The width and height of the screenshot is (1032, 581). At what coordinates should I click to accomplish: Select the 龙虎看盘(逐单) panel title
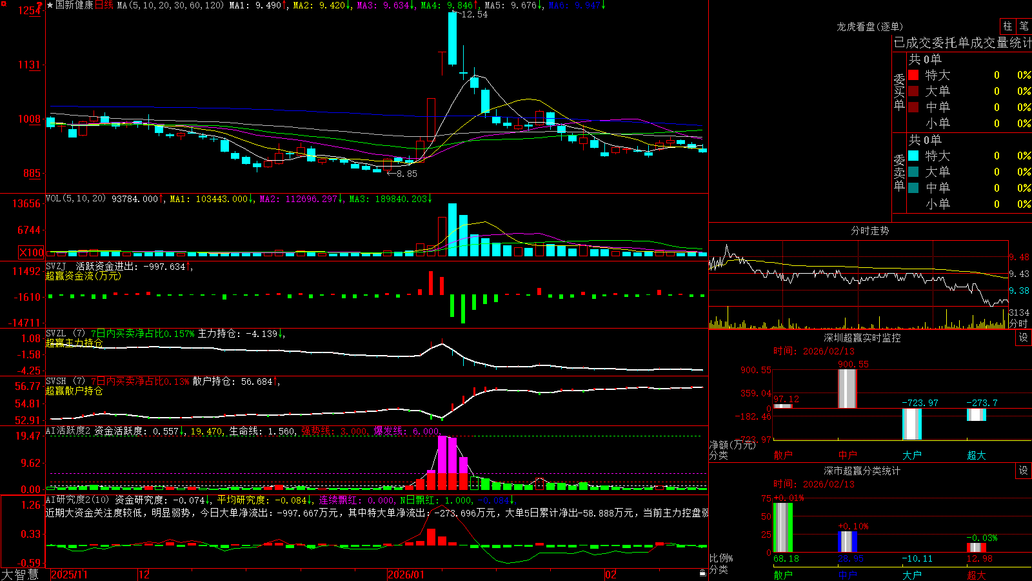(869, 26)
